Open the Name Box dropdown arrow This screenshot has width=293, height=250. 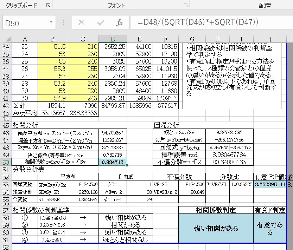pos(51,22)
